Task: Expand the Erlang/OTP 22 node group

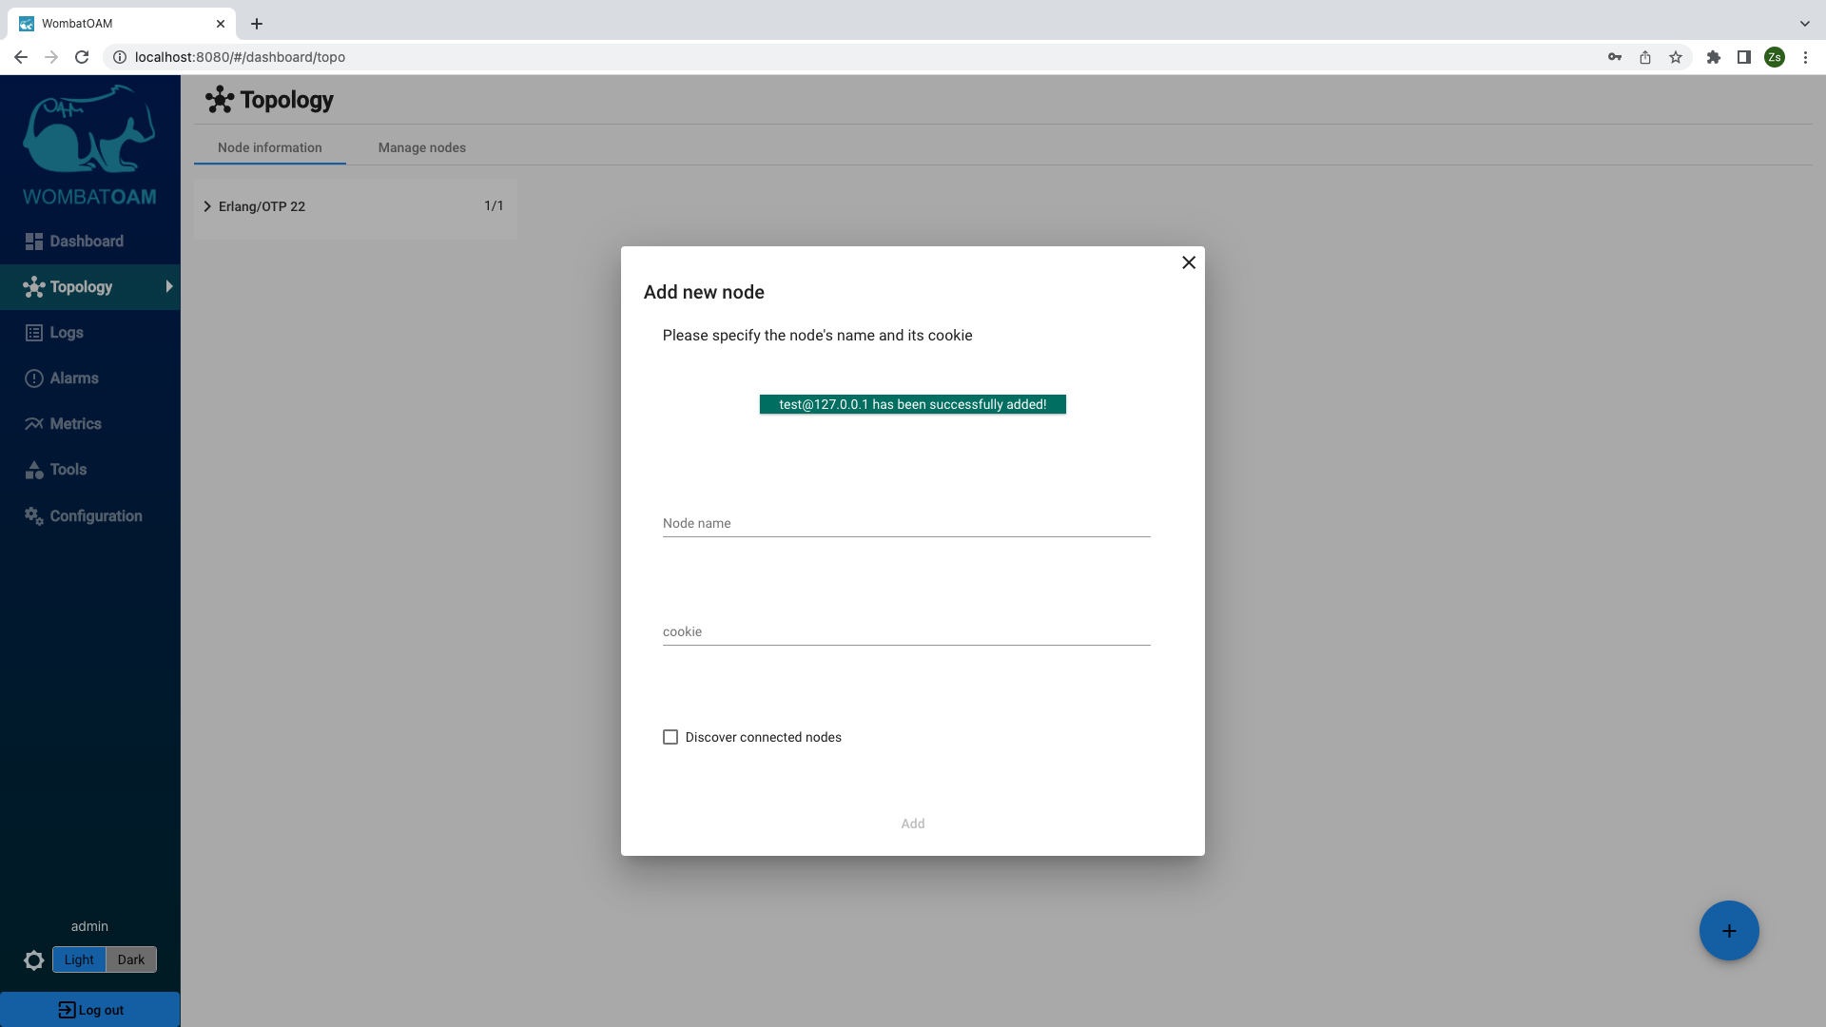Action: 207,206
